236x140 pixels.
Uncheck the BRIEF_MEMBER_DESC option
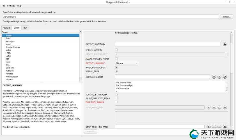[116, 67]
